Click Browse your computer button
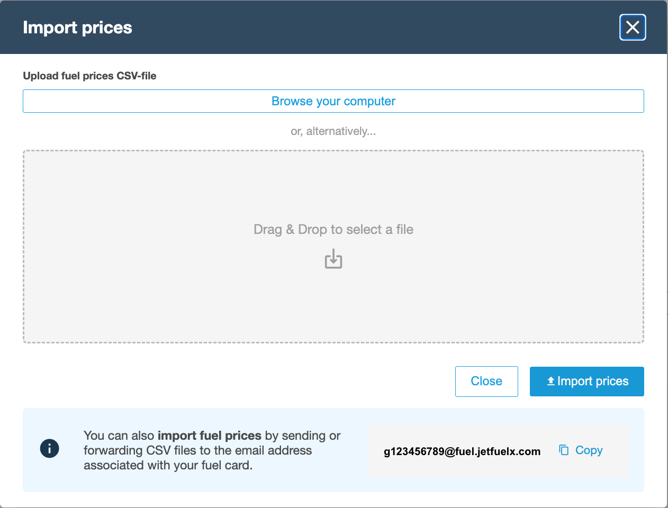Viewport: 668px width, 508px height. pyautogui.click(x=333, y=101)
